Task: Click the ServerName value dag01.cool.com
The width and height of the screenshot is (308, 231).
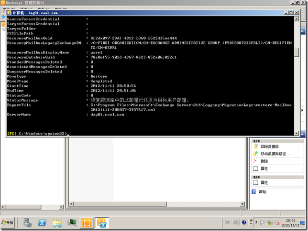Action: tap(107, 115)
